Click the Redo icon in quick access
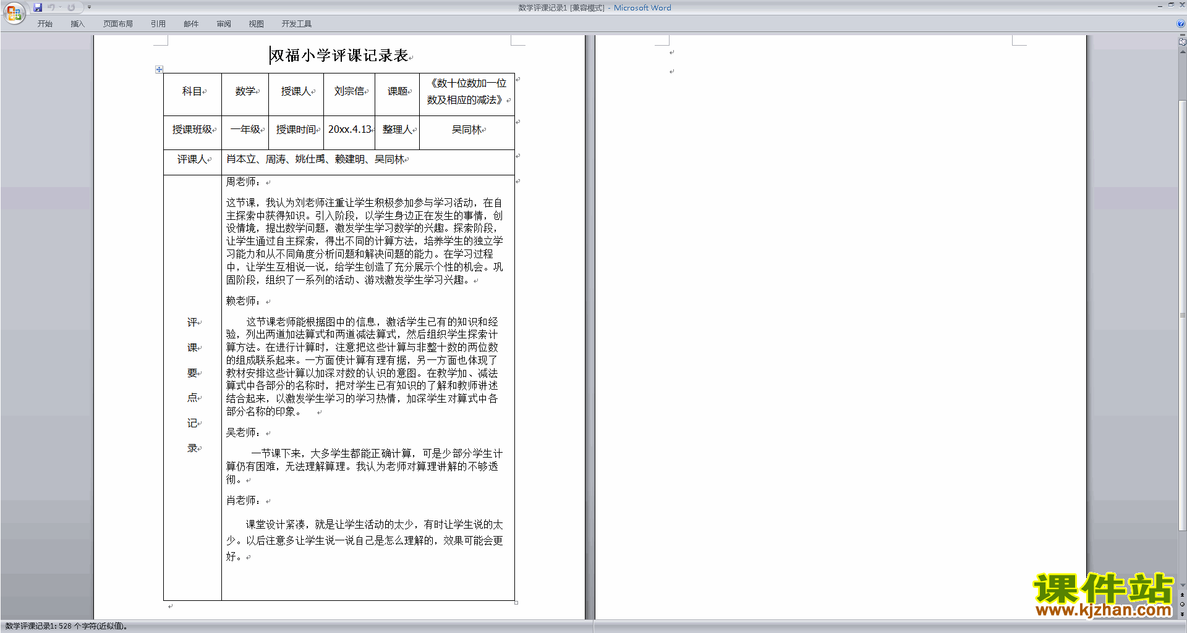Screen dimensions: 1187x633 71,7
